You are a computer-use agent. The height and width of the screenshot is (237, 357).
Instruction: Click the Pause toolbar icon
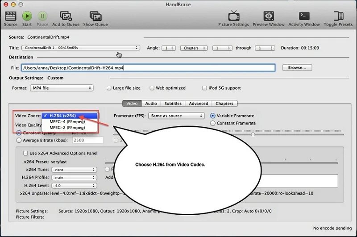(42, 16)
